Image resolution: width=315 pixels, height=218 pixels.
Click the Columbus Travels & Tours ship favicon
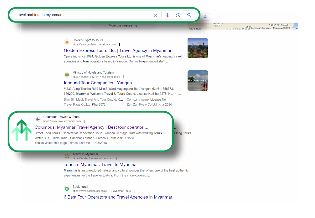[38, 119]
